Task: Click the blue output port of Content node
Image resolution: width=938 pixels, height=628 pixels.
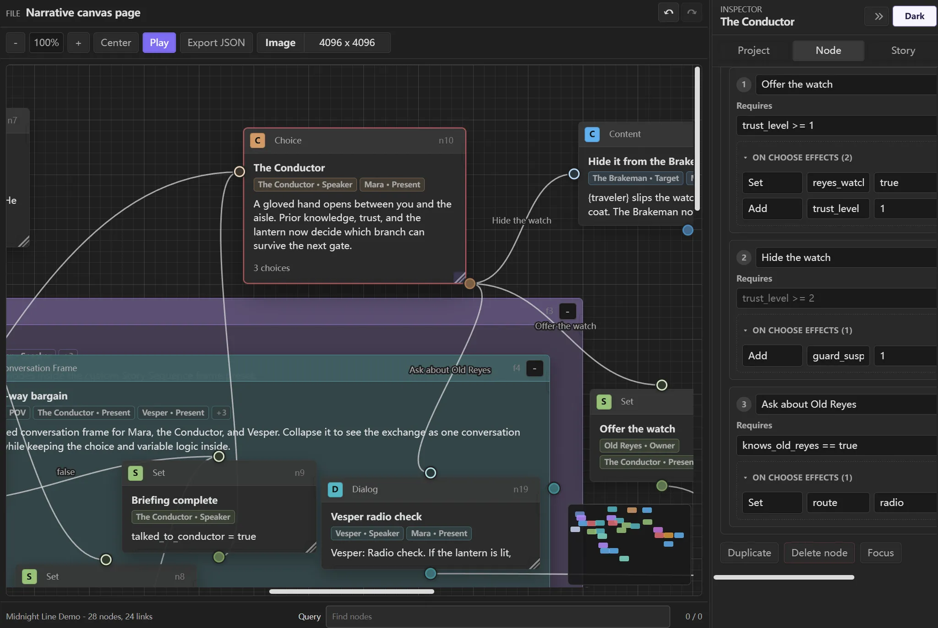Action: coord(687,230)
